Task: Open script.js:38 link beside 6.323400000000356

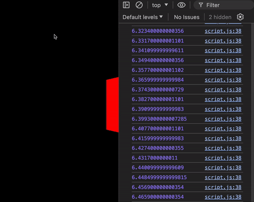Action: pyautogui.click(x=223, y=31)
